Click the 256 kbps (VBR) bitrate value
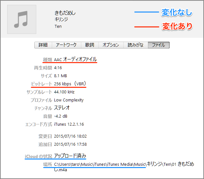 pos(70,84)
